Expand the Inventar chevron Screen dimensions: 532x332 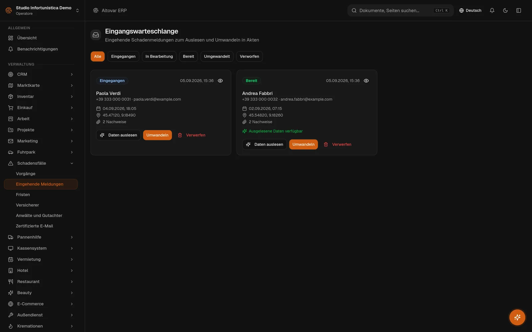[72, 97]
